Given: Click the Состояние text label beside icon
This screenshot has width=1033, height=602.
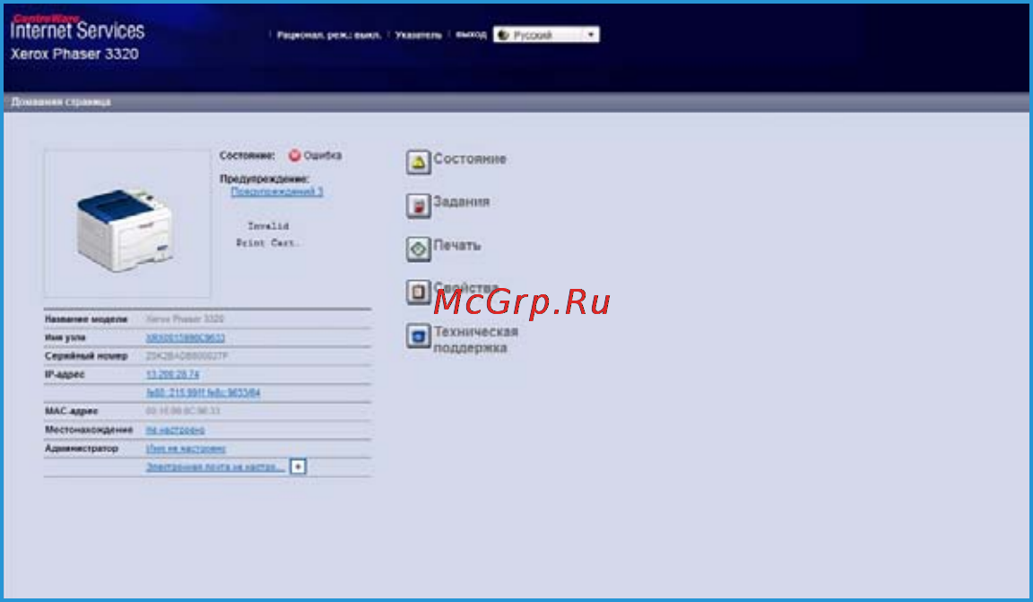Looking at the screenshot, I should pos(470,159).
